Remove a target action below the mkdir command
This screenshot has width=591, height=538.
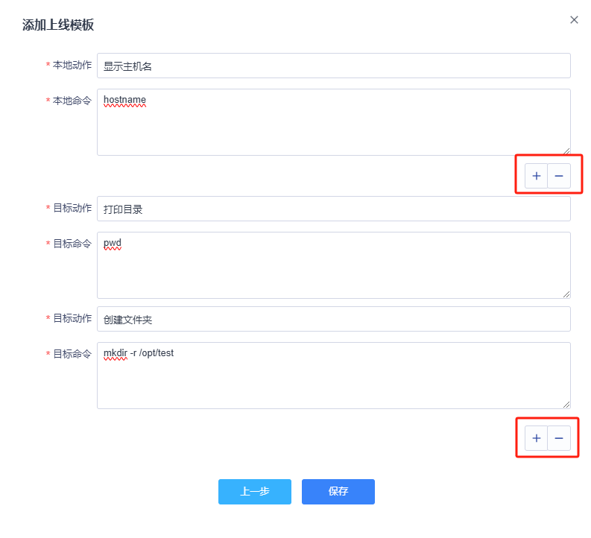(559, 438)
